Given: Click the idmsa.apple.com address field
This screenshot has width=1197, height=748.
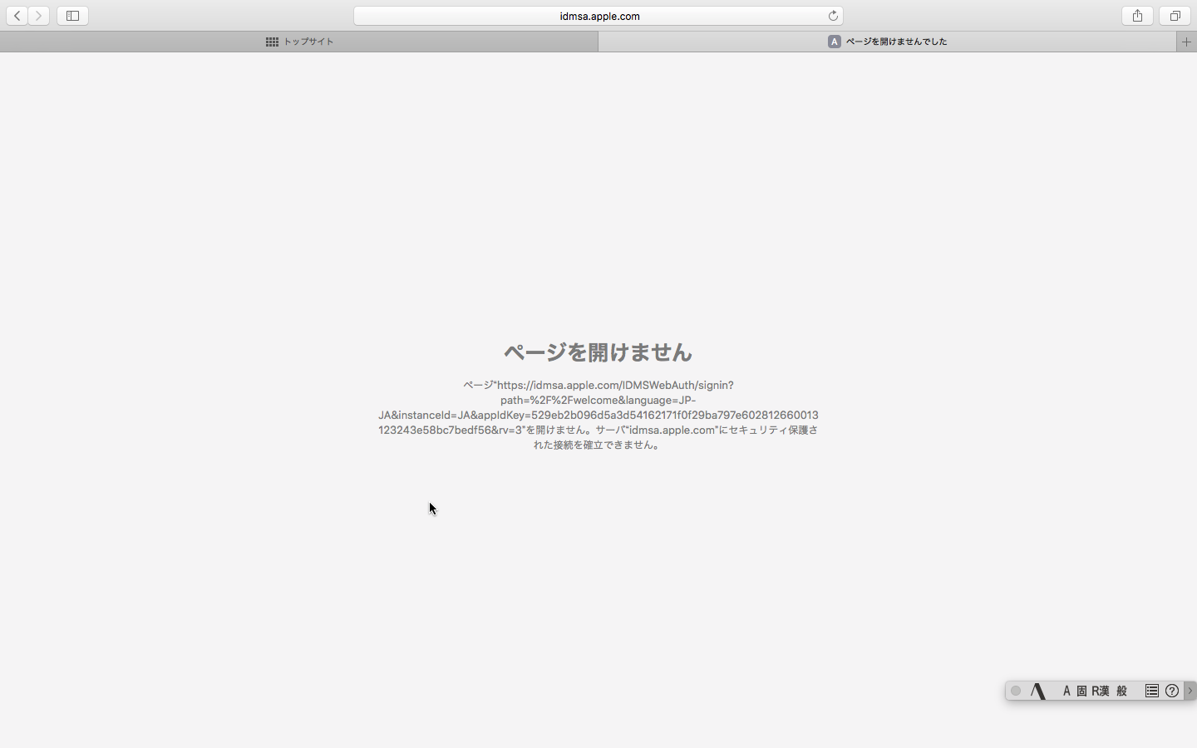Looking at the screenshot, I should (598, 16).
